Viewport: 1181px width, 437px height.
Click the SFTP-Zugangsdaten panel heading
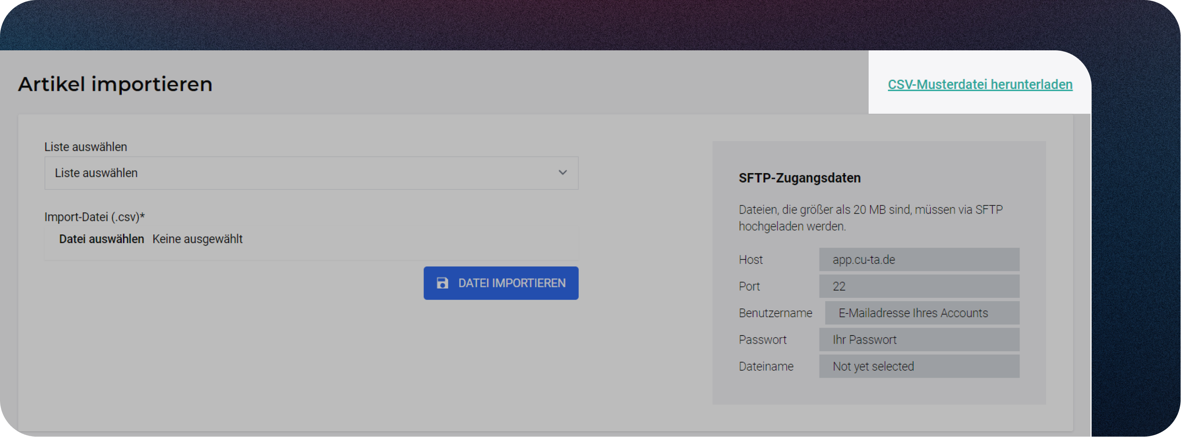click(x=799, y=178)
